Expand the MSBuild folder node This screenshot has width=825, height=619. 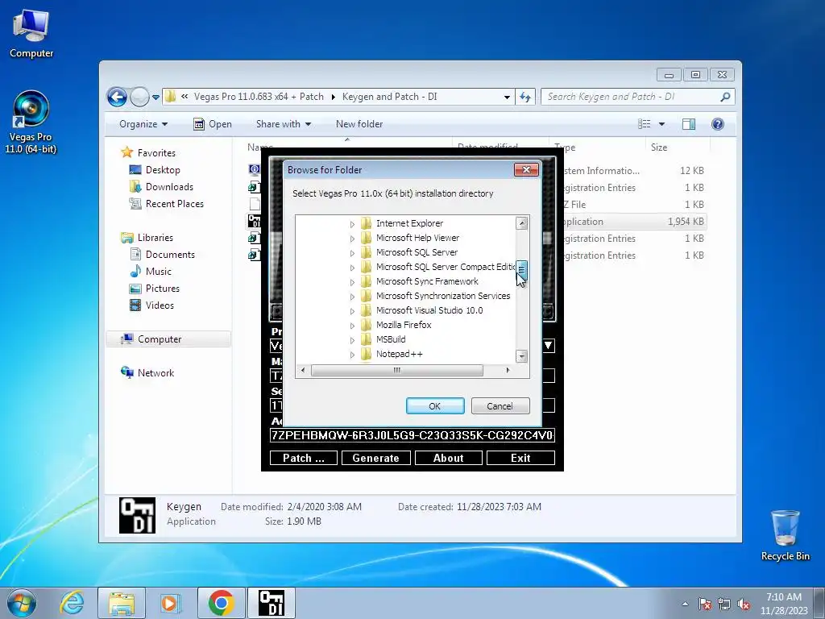(x=352, y=340)
